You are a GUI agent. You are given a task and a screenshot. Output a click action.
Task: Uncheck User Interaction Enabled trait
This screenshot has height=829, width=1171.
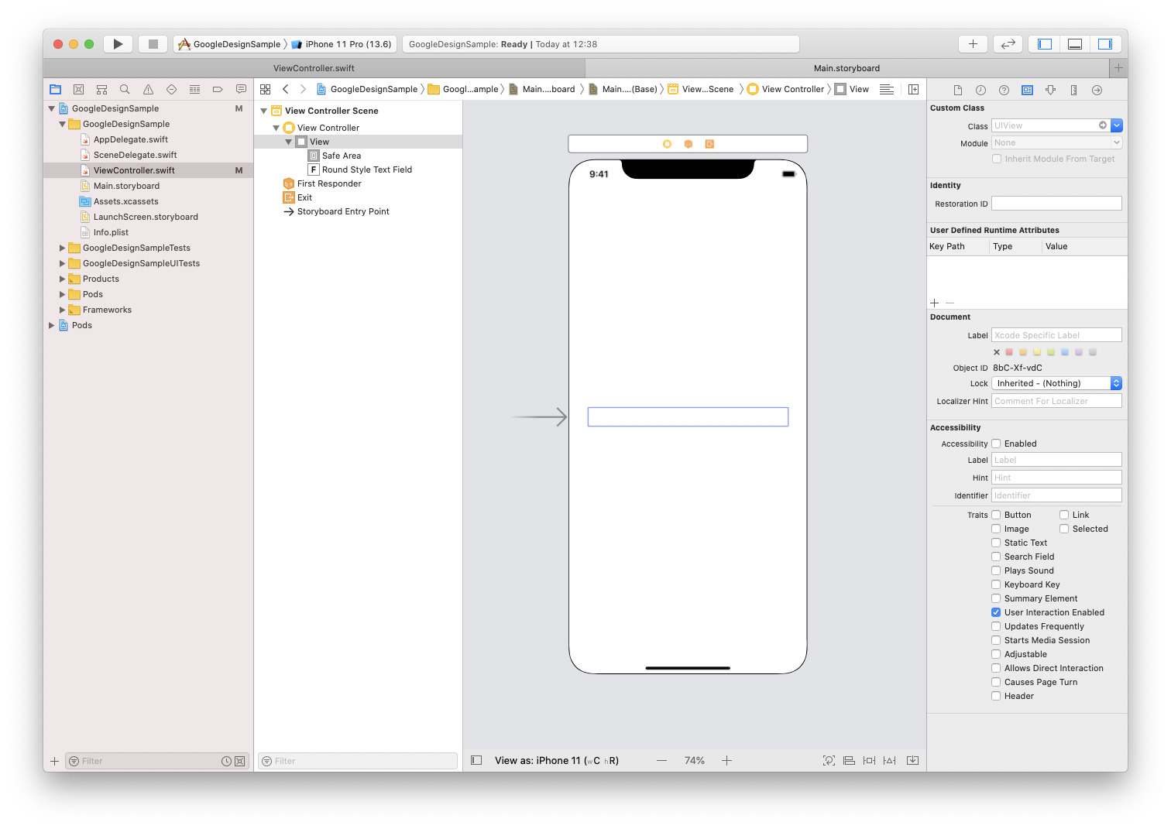click(x=997, y=612)
